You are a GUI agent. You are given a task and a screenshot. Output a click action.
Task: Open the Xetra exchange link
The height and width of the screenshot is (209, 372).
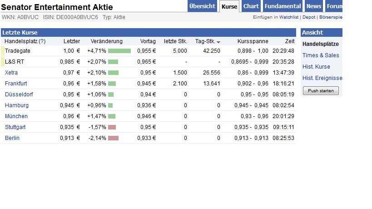(11, 73)
